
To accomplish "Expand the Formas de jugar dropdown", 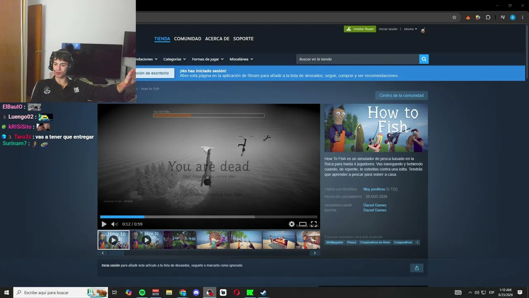I will click(x=207, y=59).
